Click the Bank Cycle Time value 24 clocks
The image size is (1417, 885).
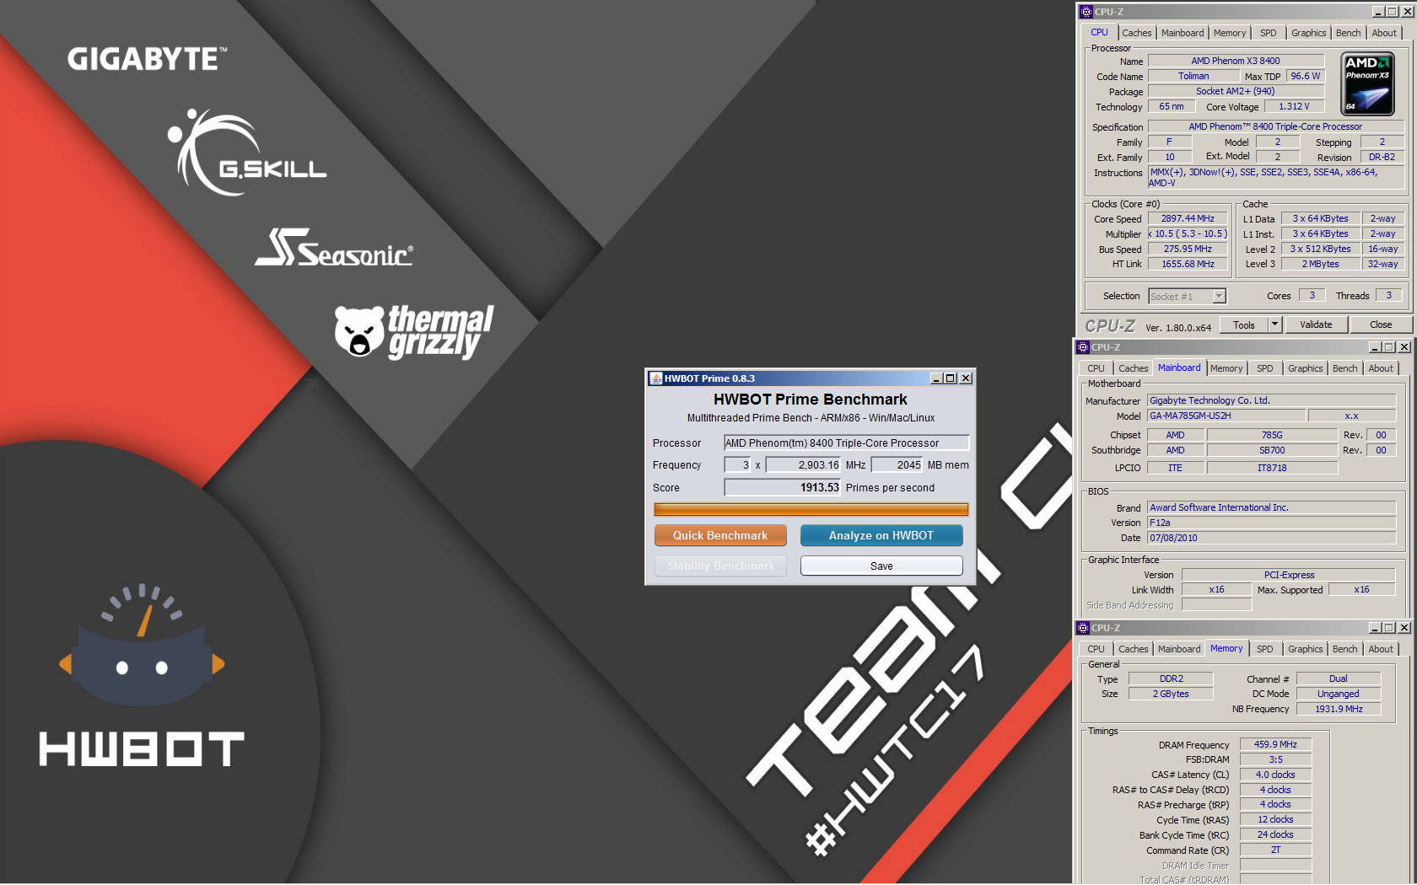point(1275,834)
